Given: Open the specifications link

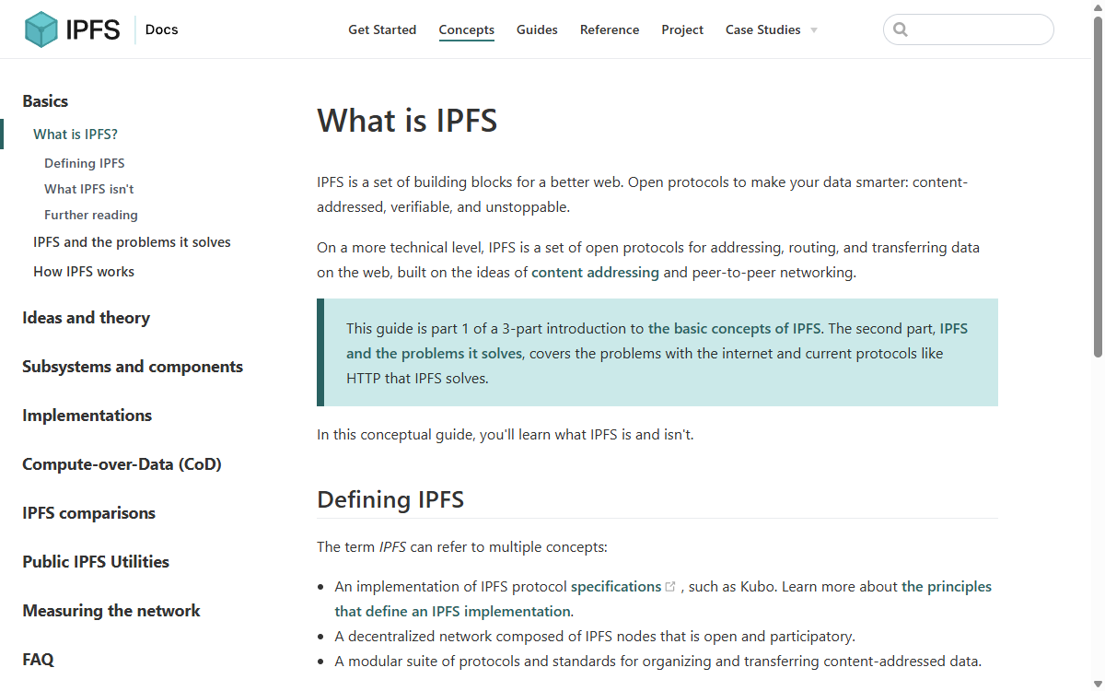Looking at the screenshot, I should (x=616, y=587).
